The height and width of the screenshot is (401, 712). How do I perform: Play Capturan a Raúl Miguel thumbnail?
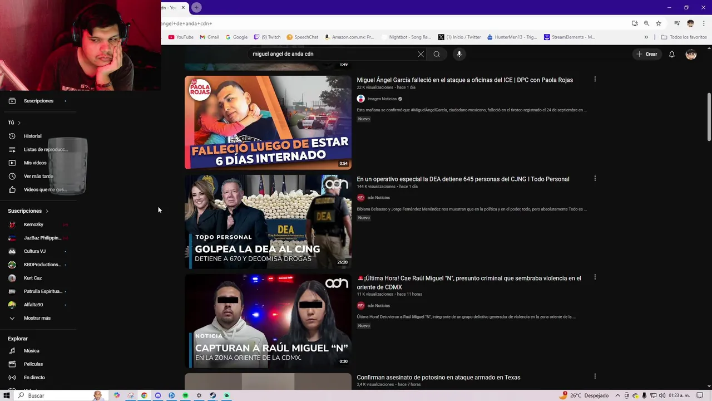pos(268,321)
